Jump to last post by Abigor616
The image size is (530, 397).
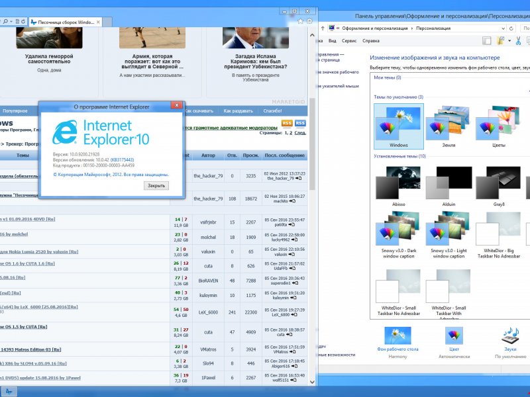click(x=295, y=366)
